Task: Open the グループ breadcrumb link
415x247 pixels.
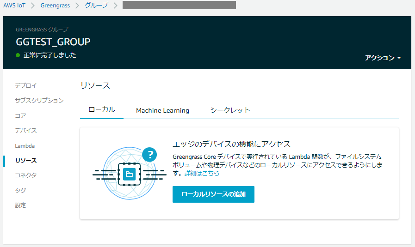Action: [96, 5]
